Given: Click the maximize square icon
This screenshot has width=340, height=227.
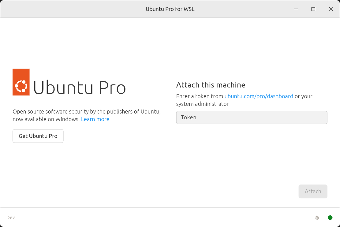Looking at the screenshot, I should (x=313, y=9).
